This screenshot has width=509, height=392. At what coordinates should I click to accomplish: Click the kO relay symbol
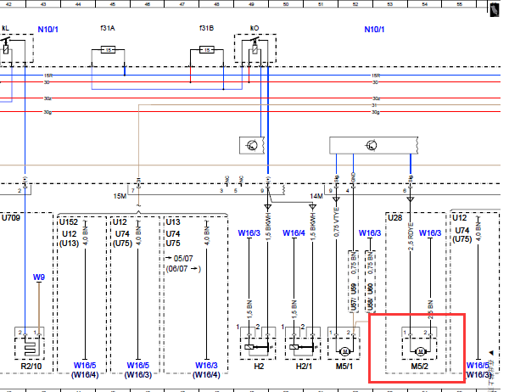(255, 48)
